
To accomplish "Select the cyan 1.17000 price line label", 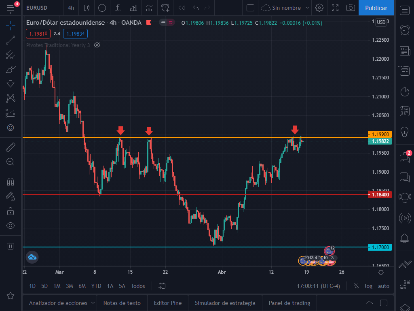I will 380,247.
